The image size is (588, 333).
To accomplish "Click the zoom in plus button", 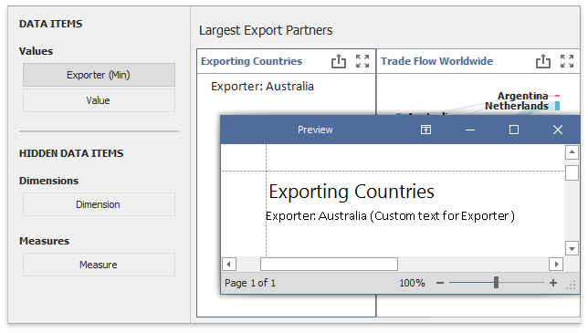I will [553, 283].
